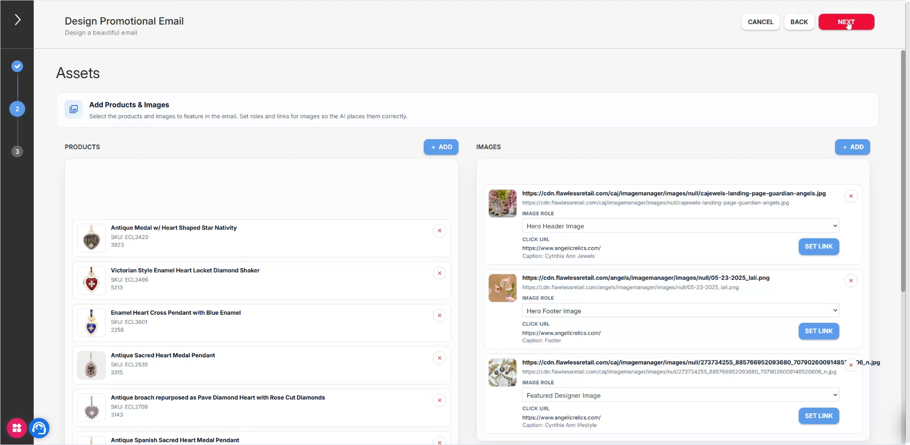Click the Enamel Heart Cross Pendant title
Screen dimensions: 910x445
(176, 313)
